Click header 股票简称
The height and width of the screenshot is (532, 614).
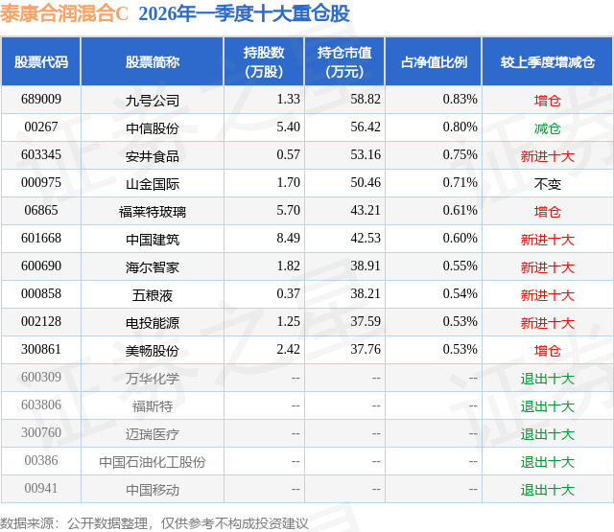(x=153, y=61)
